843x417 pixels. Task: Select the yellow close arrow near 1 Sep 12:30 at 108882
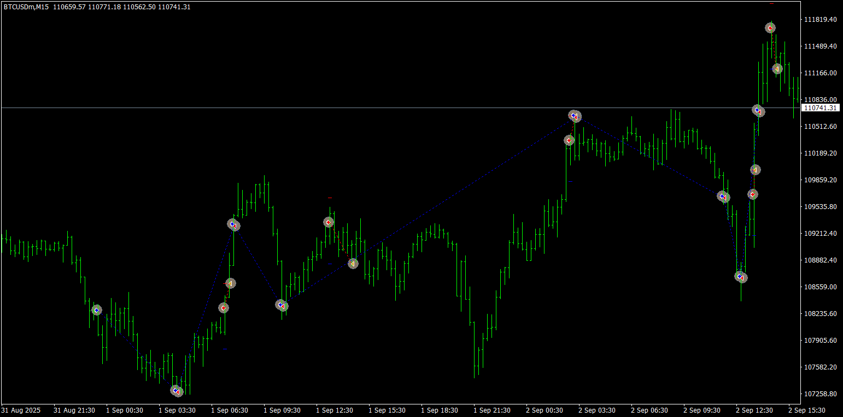pyautogui.click(x=353, y=264)
